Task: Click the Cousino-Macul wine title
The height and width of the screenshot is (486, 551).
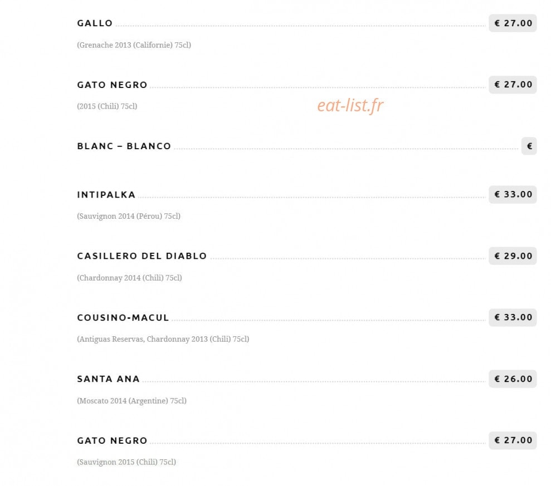Action: coord(123,317)
